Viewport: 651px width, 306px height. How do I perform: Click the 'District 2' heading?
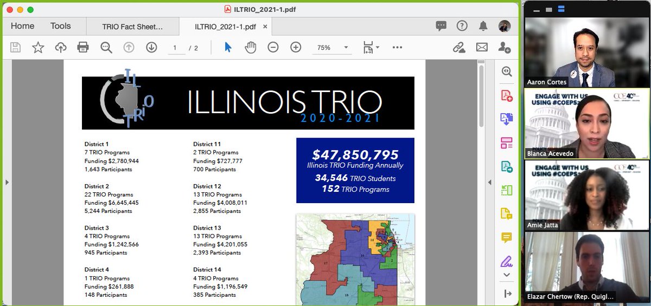tap(97, 186)
